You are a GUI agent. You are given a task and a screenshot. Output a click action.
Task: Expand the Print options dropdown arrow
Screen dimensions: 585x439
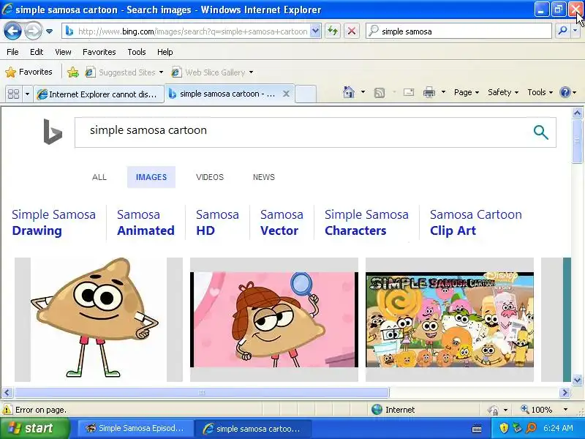[443, 92]
